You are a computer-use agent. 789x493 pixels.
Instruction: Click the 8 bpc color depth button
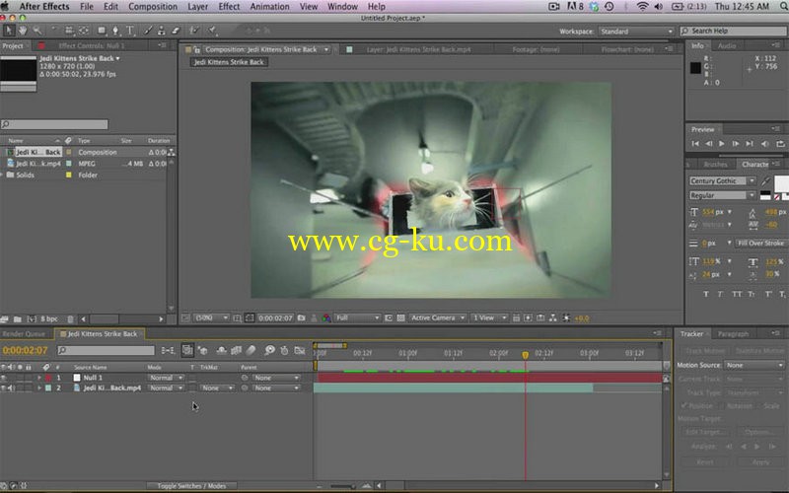(48, 318)
